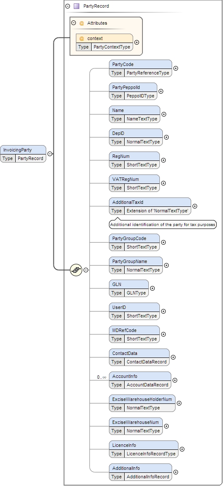Viewport: 223px width, 486px height.
Task: Expand the AccountInfo element
Action: coord(175,380)
